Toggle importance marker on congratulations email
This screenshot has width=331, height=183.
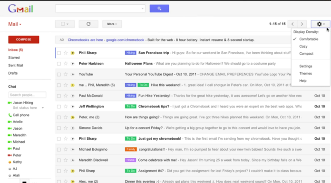pos(73,149)
